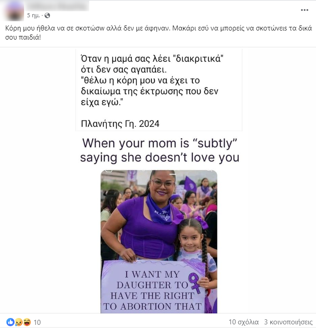Click the 'I WANT MY DAUGHTER' protest sign

tap(154, 287)
